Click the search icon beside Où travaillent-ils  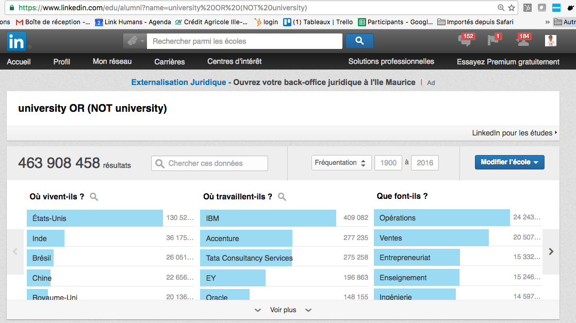(282, 197)
